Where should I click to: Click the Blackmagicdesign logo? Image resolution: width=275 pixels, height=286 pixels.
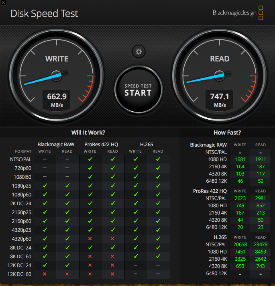click(x=238, y=13)
